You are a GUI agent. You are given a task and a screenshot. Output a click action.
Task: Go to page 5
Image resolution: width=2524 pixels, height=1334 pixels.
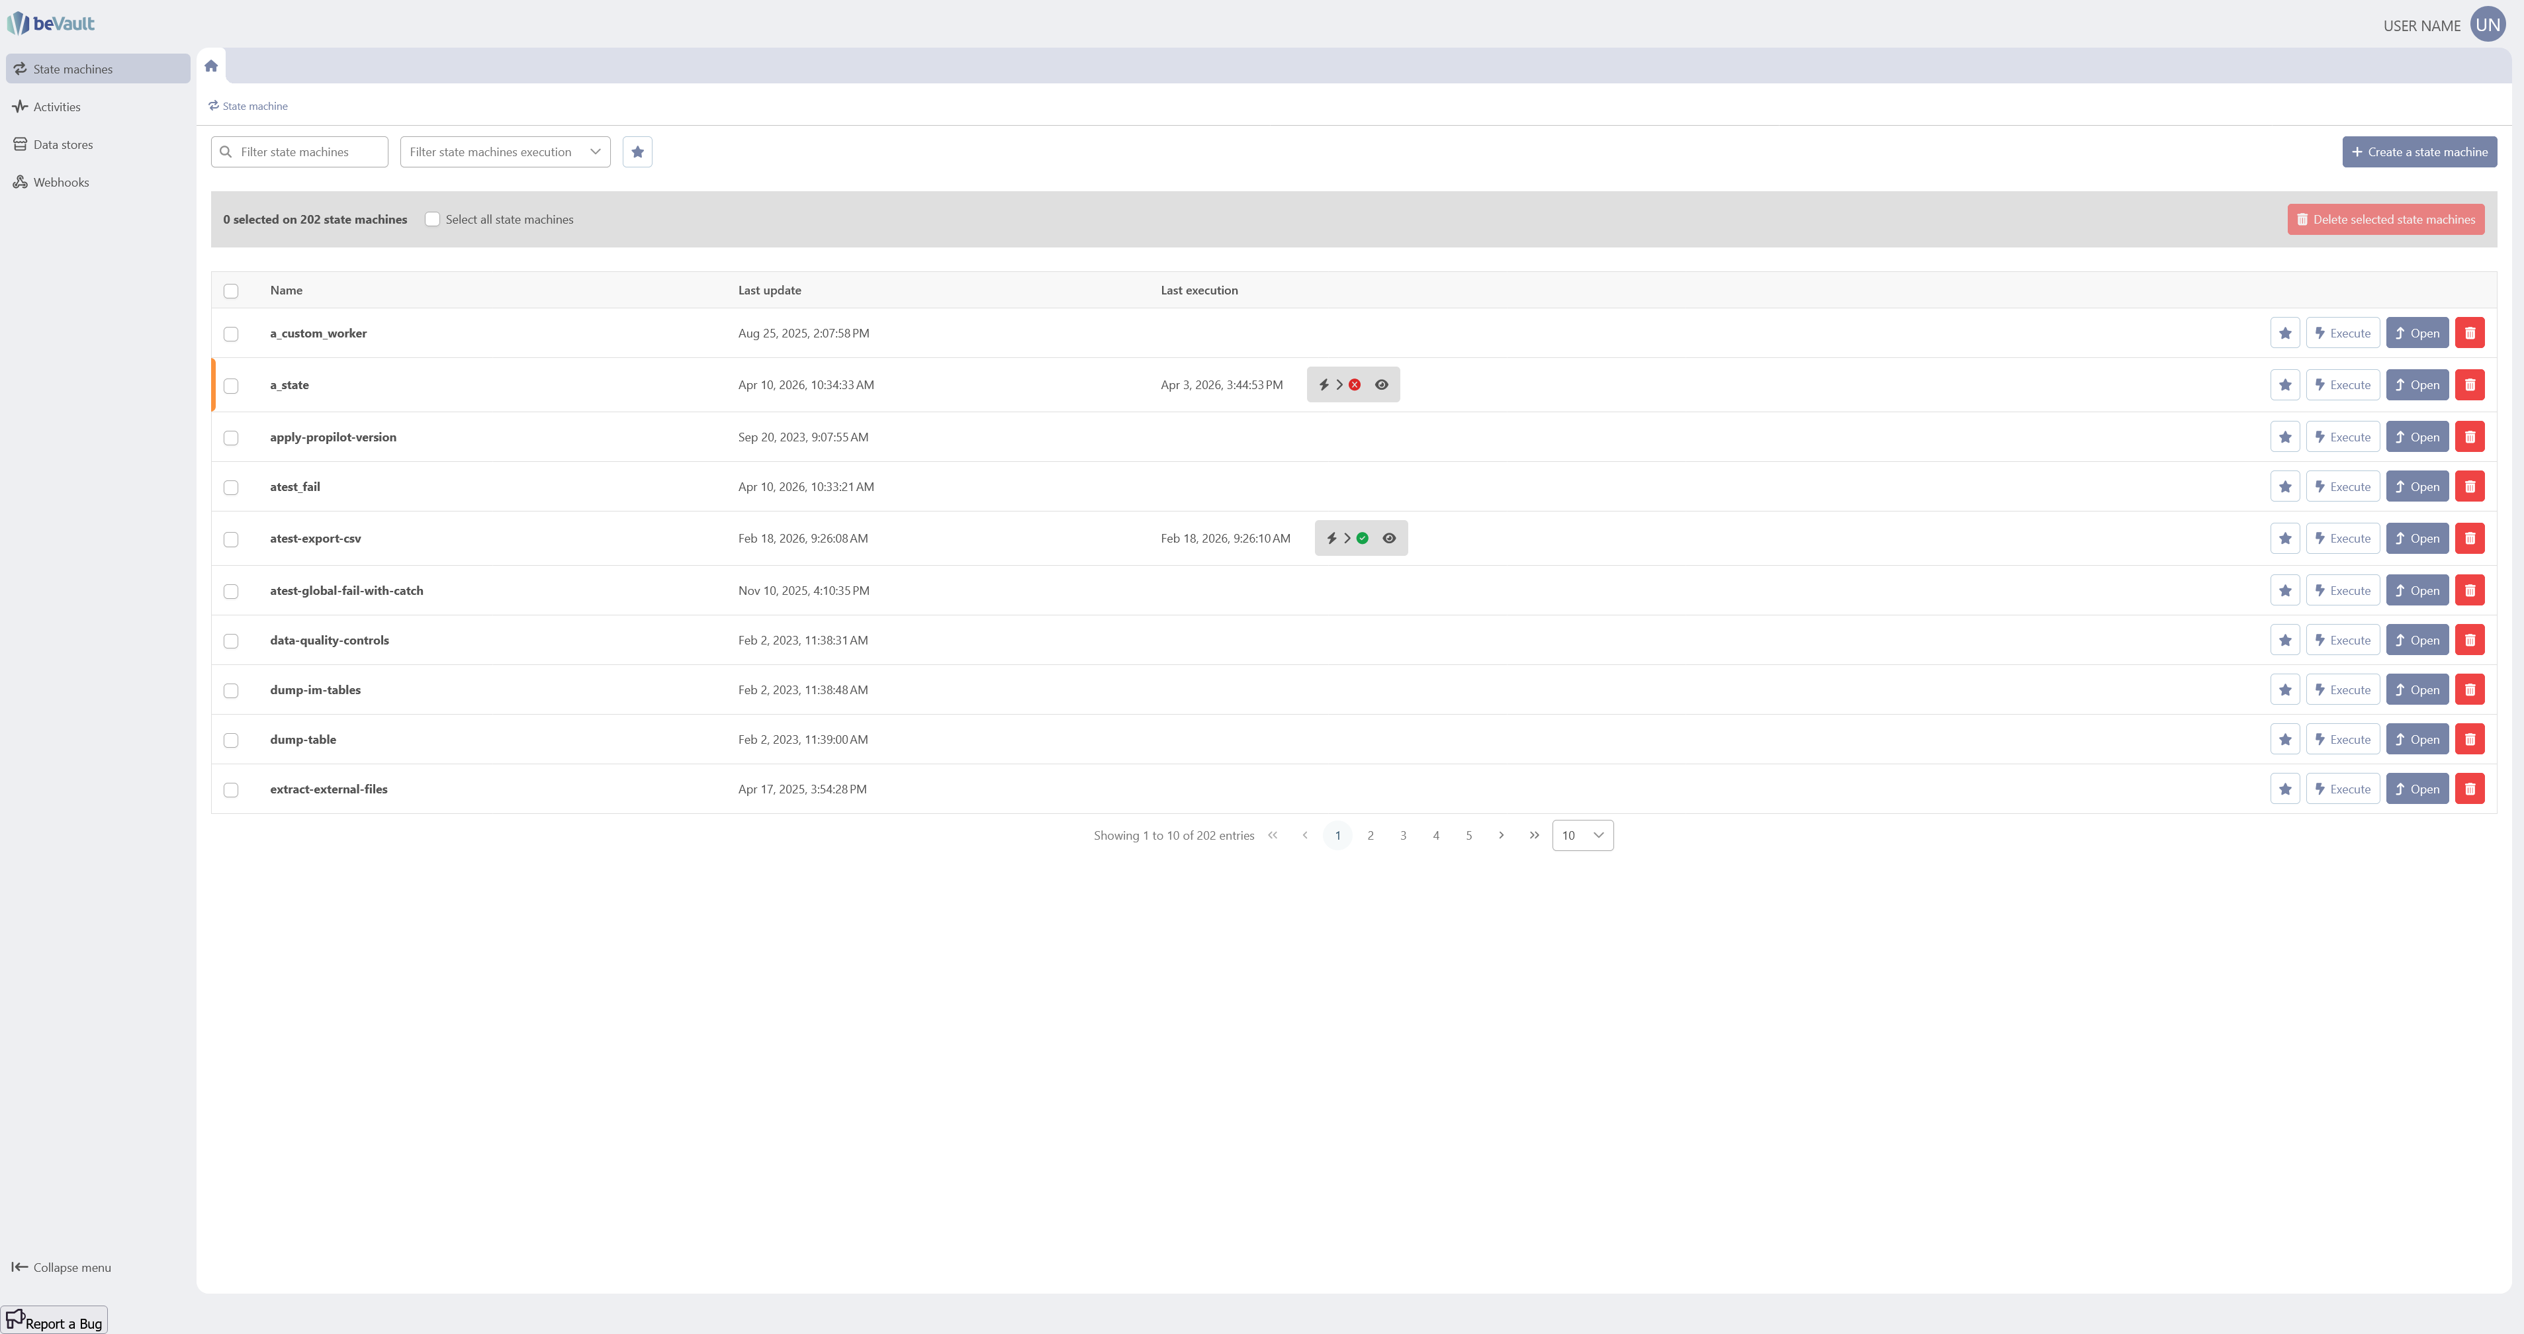point(1468,836)
